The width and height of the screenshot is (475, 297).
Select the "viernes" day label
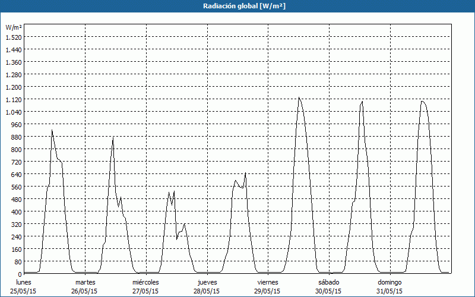click(268, 282)
